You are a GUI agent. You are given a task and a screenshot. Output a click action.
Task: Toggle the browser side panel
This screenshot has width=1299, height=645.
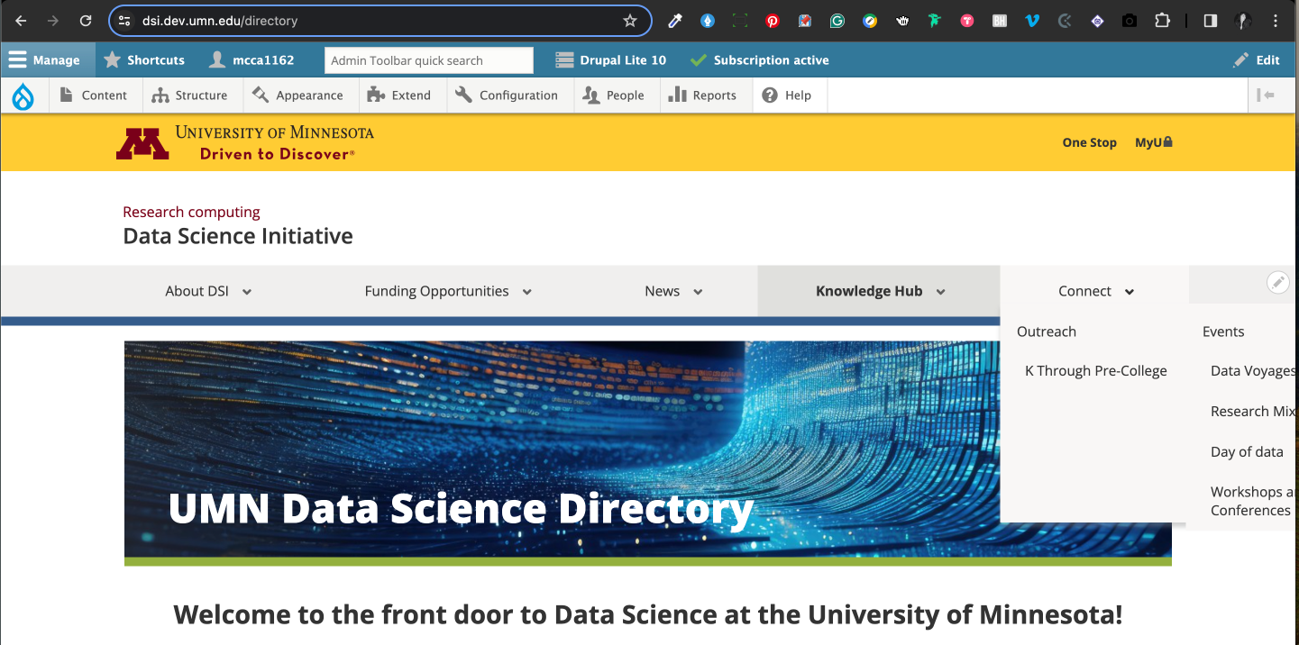(1211, 21)
